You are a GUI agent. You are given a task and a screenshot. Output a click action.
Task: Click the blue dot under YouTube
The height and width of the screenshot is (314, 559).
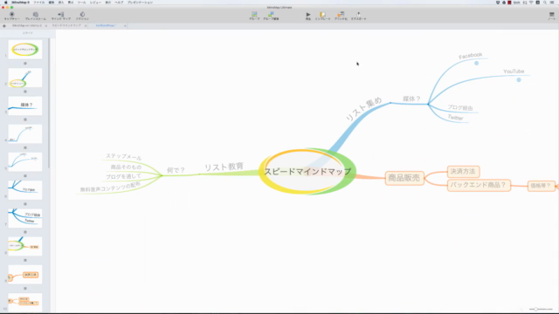519,79
